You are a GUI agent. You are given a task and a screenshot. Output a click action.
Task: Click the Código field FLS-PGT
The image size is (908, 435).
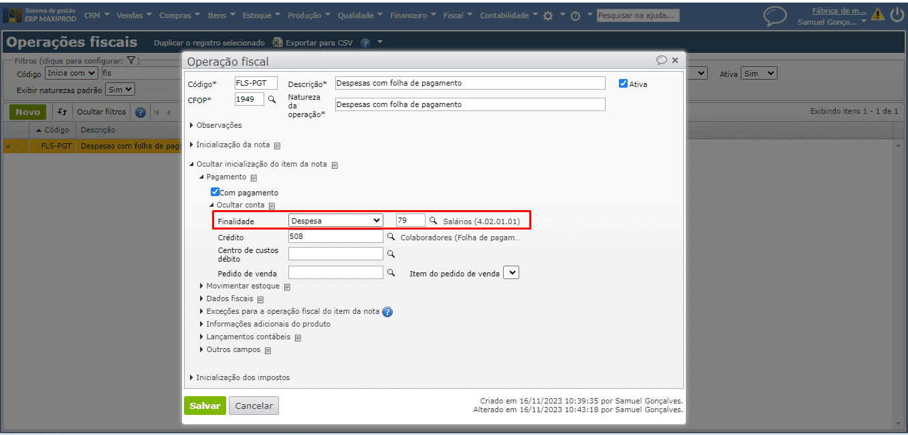(256, 83)
